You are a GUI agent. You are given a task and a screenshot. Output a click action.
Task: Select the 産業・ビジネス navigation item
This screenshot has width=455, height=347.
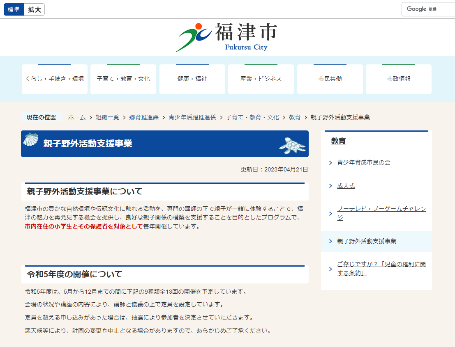point(261,79)
